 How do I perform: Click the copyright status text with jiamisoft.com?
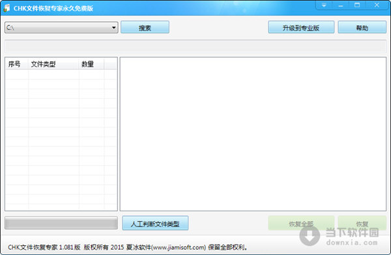point(128,247)
